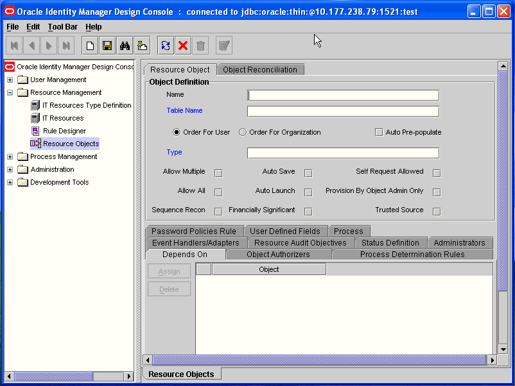Click the Type lookup label

(x=174, y=152)
